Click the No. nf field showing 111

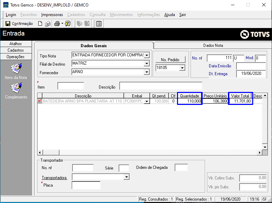220,58
